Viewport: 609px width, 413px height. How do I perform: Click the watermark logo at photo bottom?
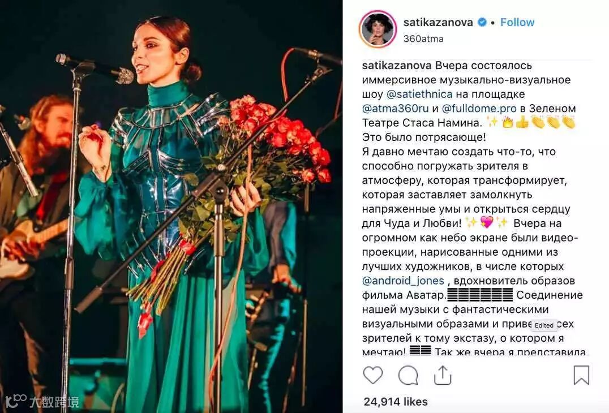click(42, 401)
